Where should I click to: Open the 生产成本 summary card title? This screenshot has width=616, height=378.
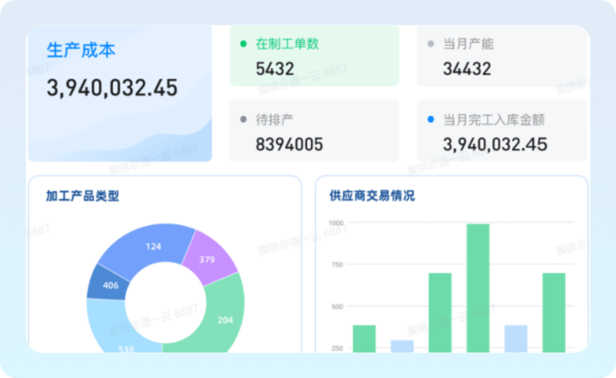81,50
